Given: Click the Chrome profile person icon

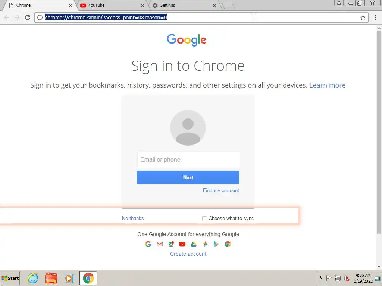Looking at the screenshot, I should click(x=339, y=3).
